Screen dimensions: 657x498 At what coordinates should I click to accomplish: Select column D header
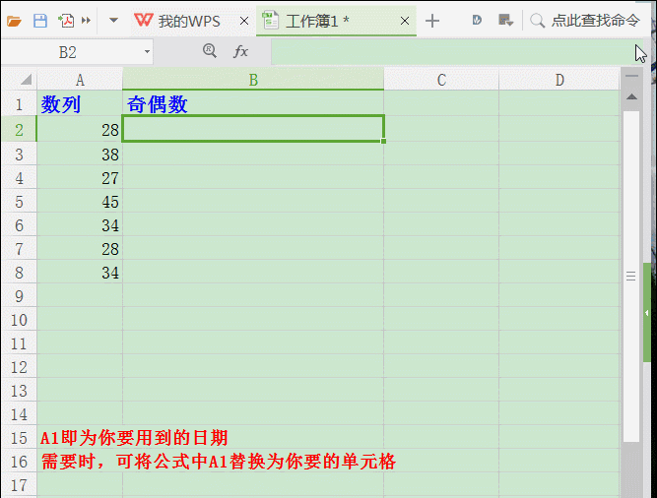(559, 80)
